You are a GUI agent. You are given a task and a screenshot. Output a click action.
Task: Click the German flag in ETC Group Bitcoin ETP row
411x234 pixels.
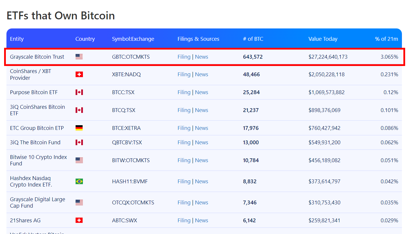pyautogui.click(x=79, y=128)
